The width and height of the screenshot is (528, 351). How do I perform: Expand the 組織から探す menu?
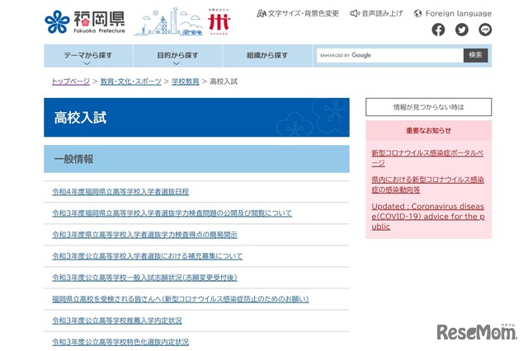click(x=267, y=55)
